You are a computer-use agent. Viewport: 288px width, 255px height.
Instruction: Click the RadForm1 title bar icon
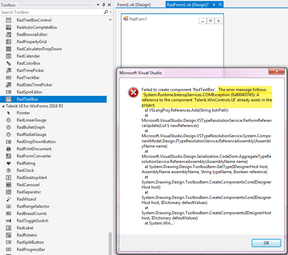coord(126,19)
